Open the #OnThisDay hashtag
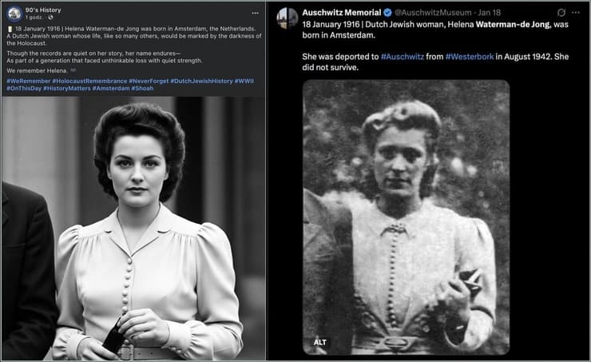The width and height of the screenshot is (591, 362). [x=25, y=88]
